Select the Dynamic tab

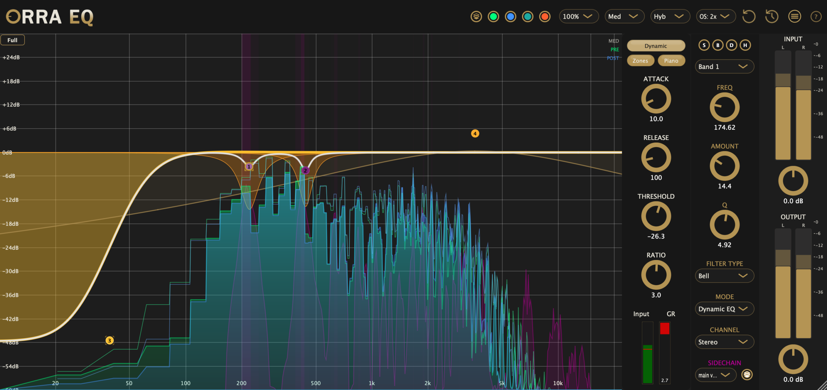tap(656, 46)
